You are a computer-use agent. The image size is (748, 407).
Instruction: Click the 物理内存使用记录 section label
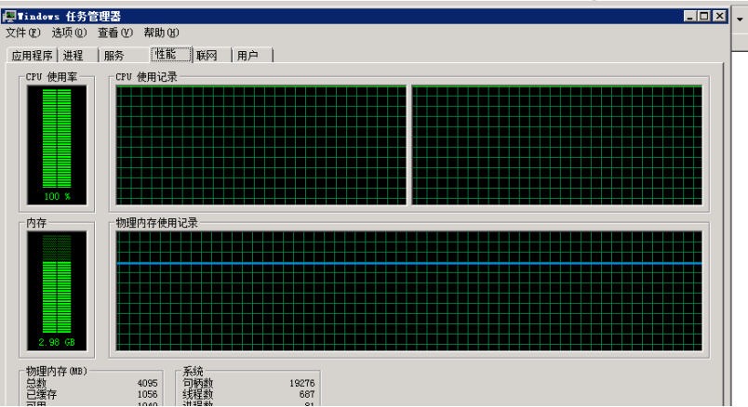point(156,223)
